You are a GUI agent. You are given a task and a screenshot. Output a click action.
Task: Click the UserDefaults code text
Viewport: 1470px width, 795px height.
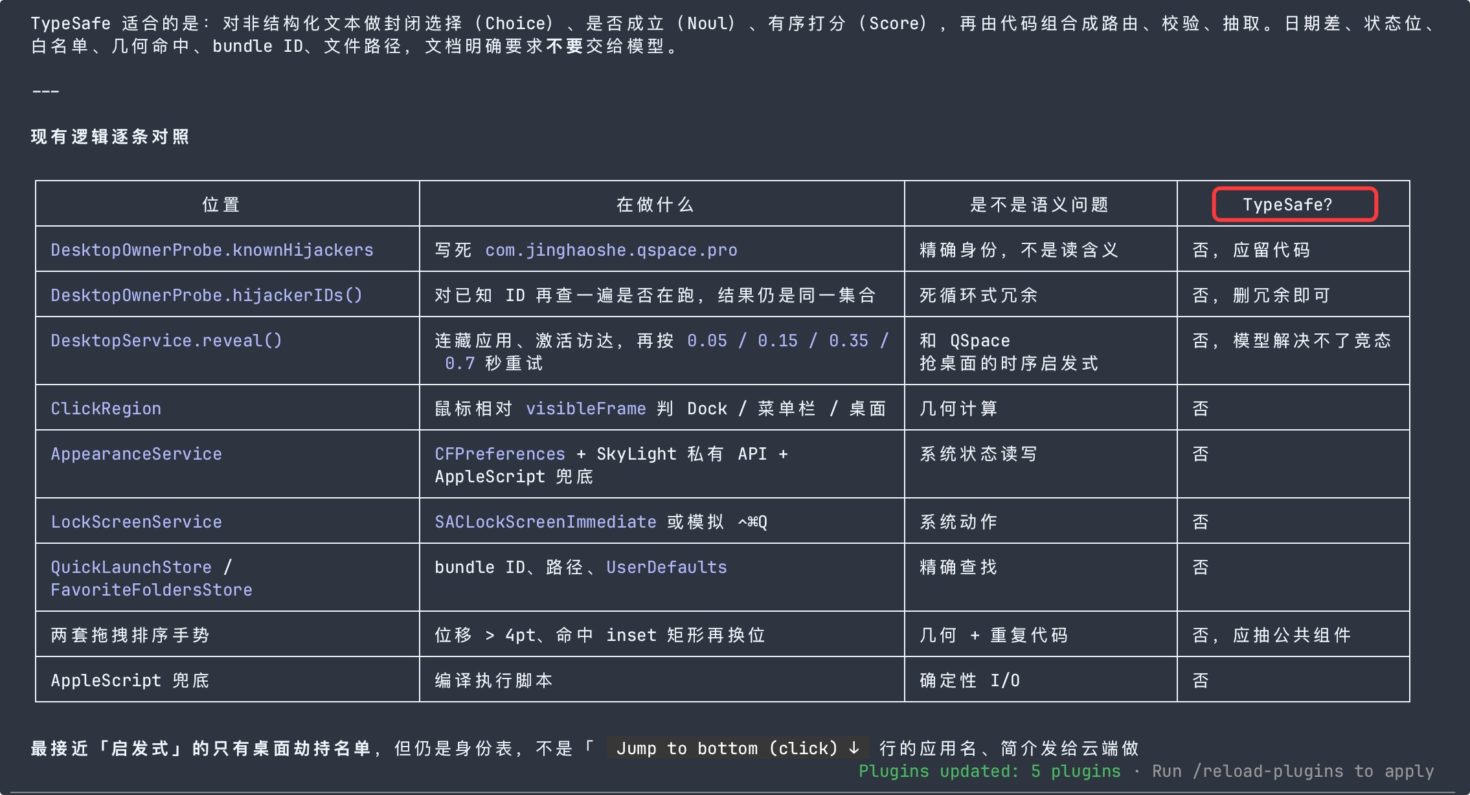pyautogui.click(x=667, y=567)
